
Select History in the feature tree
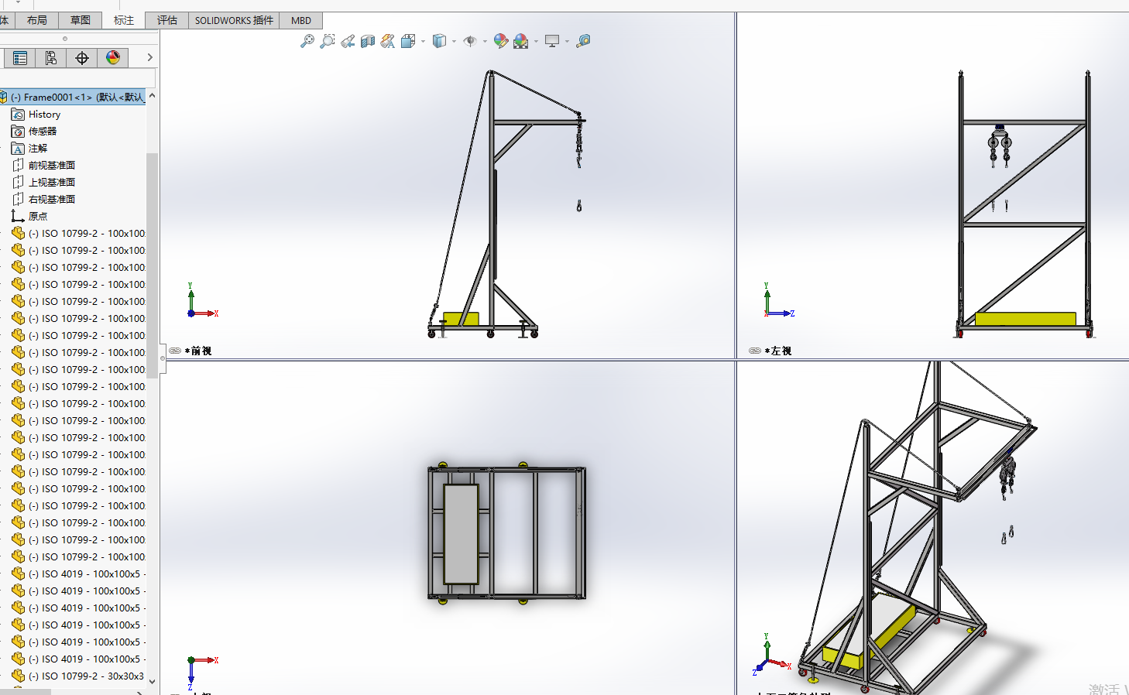point(44,115)
